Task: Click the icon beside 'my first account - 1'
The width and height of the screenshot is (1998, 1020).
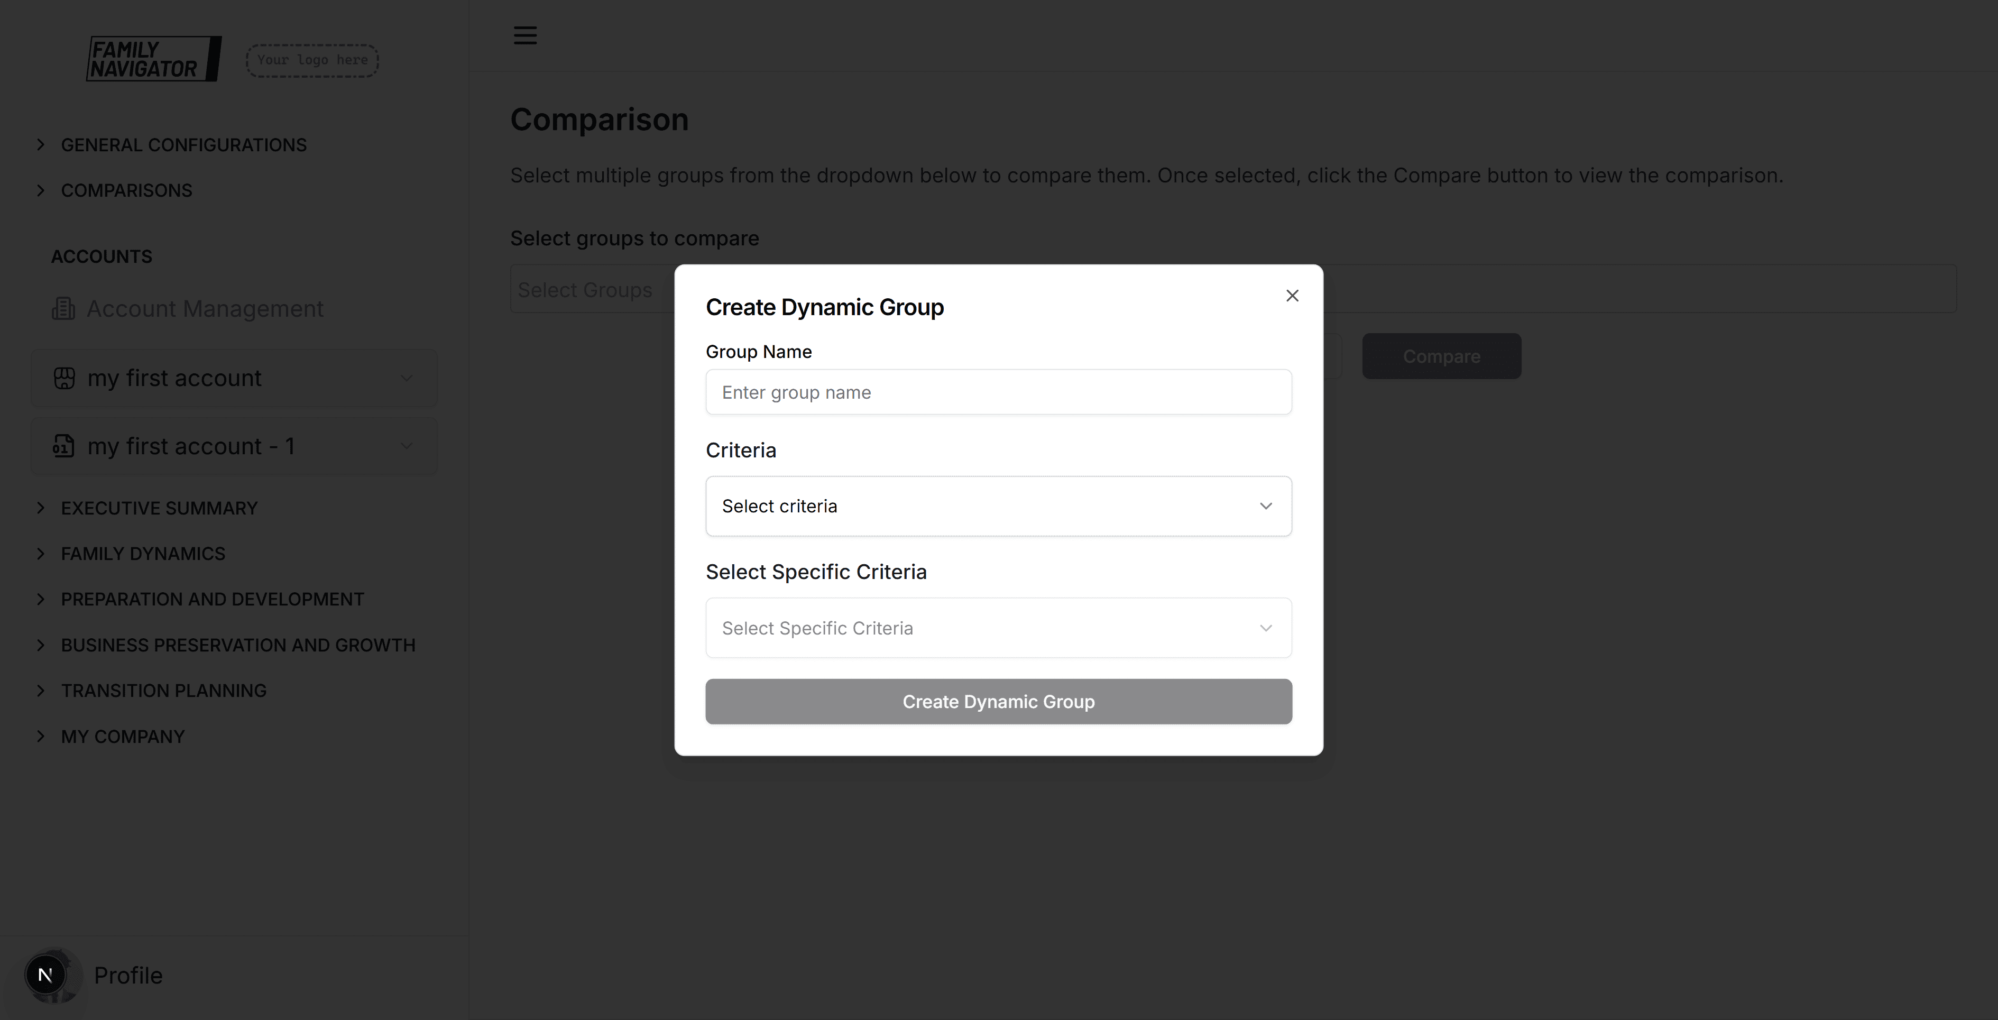Action: point(65,445)
